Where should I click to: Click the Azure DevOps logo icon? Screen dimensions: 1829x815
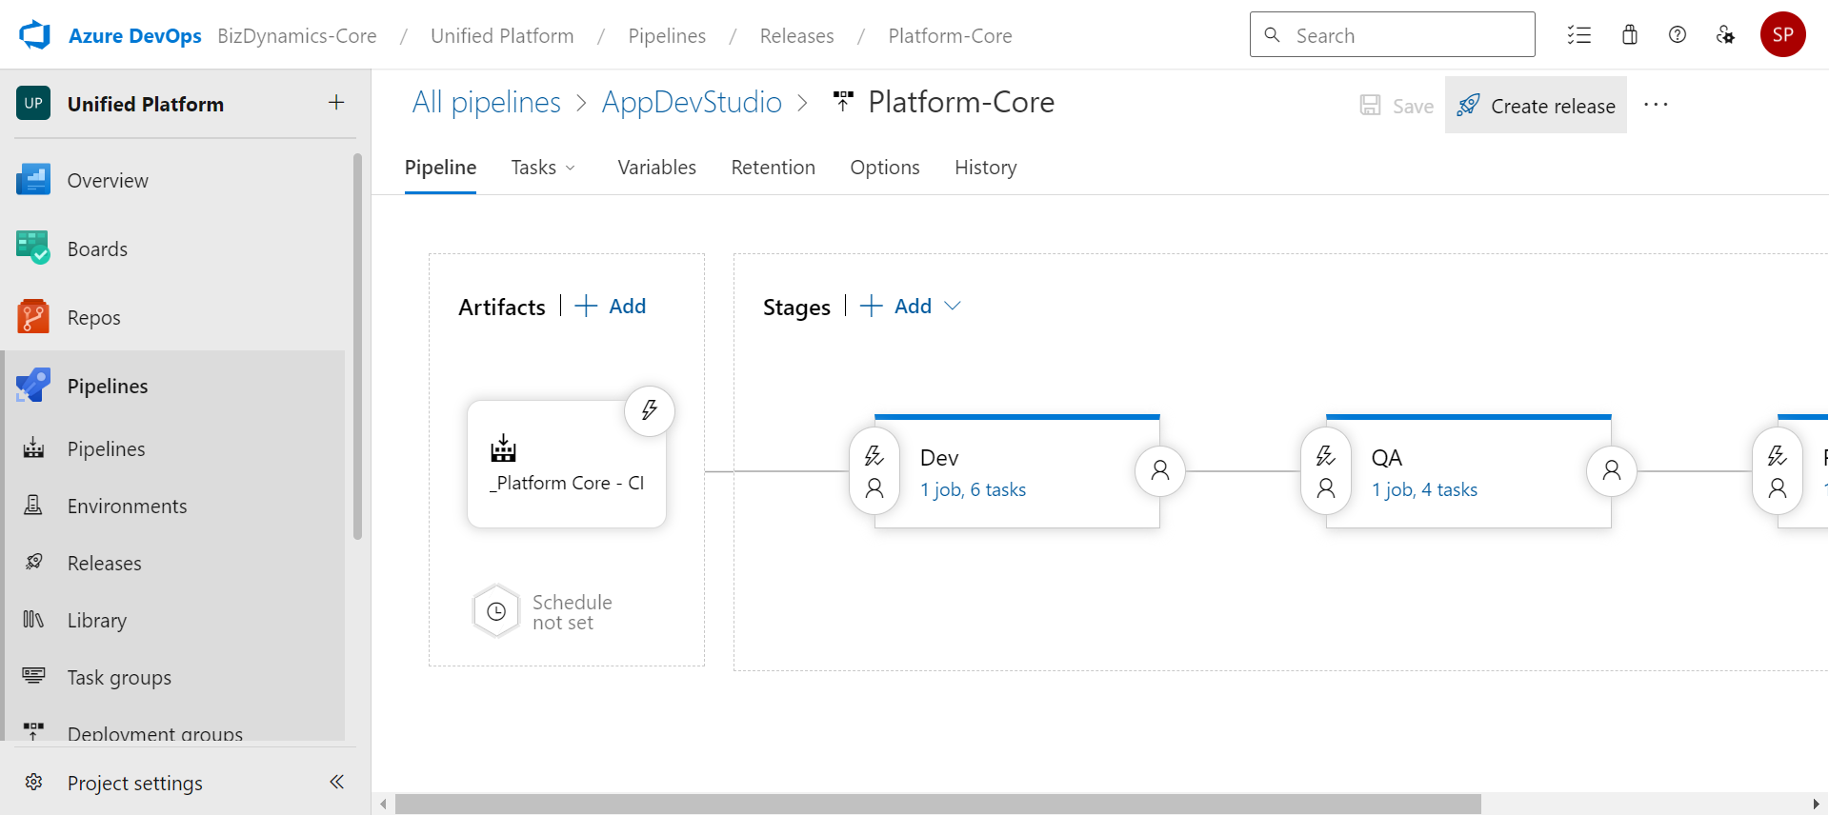point(35,35)
